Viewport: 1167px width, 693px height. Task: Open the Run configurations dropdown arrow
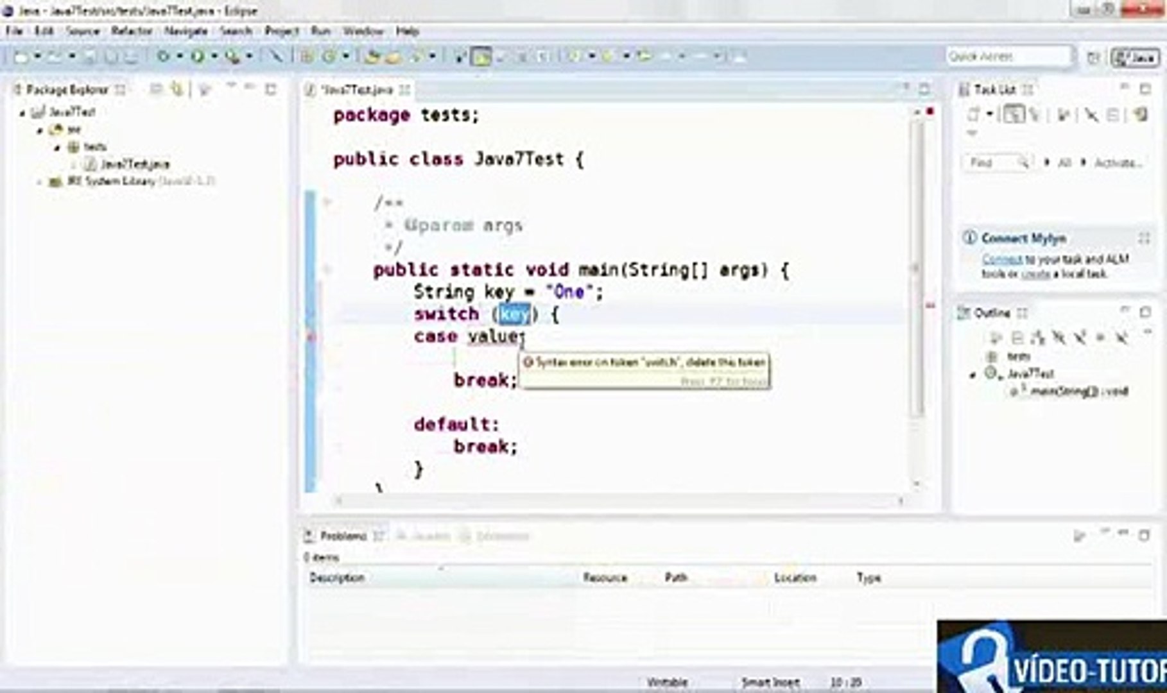pyautogui.click(x=214, y=57)
